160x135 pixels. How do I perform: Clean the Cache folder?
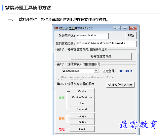tap(82, 91)
